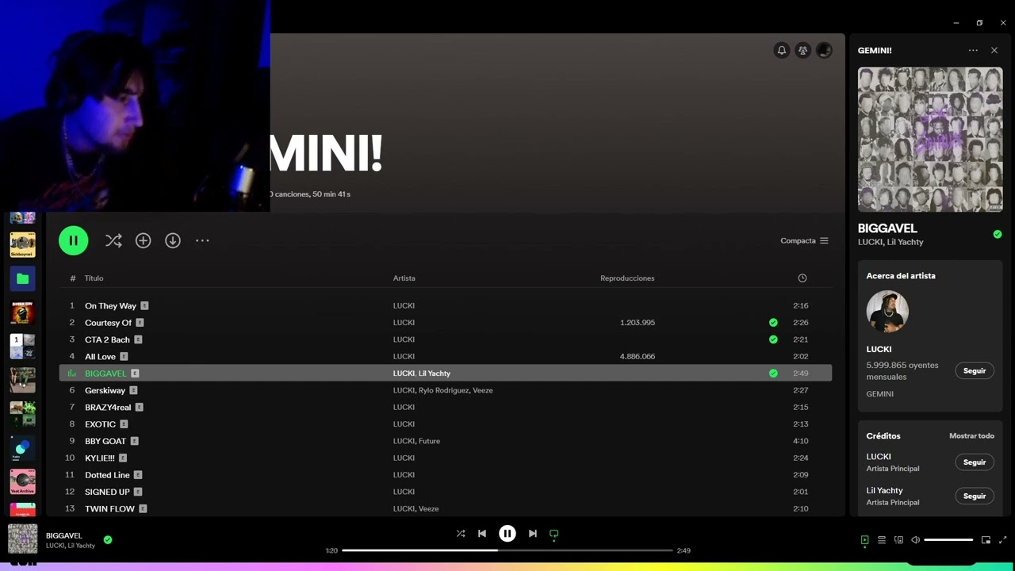
Task: Toggle shuffle in bottom player bar
Action: (x=461, y=534)
